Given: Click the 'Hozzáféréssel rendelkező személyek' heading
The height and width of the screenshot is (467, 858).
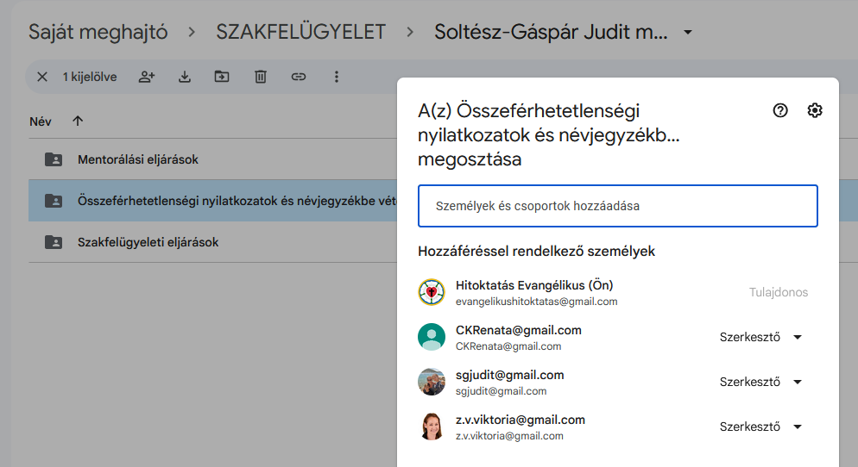Looking at the screenshot, I should (536, 252).
